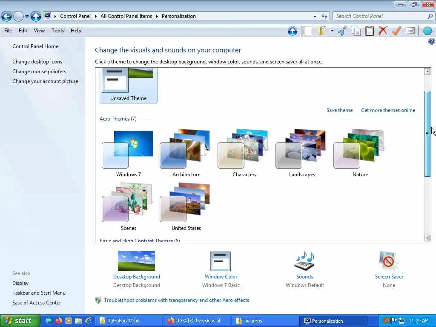Toggle the navigation pane toolbar icon

306,31
